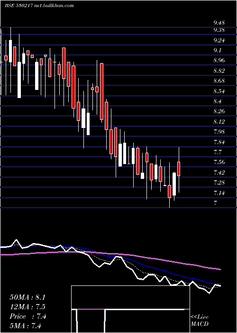Click the 8.82 price axis label
Image resolution: width=237 pixels, height=333 pixels.
(219, 70)
